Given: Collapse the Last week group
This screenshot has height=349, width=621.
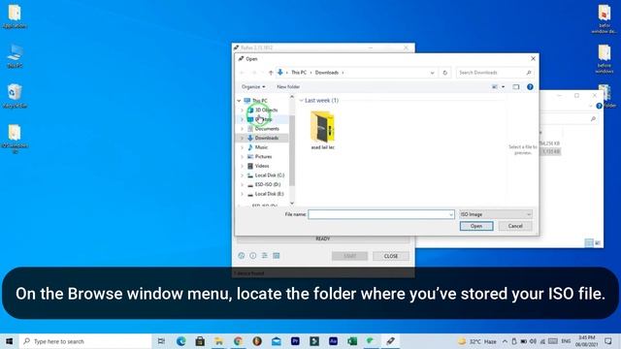Looking at the screenshot, I should 302,101.
